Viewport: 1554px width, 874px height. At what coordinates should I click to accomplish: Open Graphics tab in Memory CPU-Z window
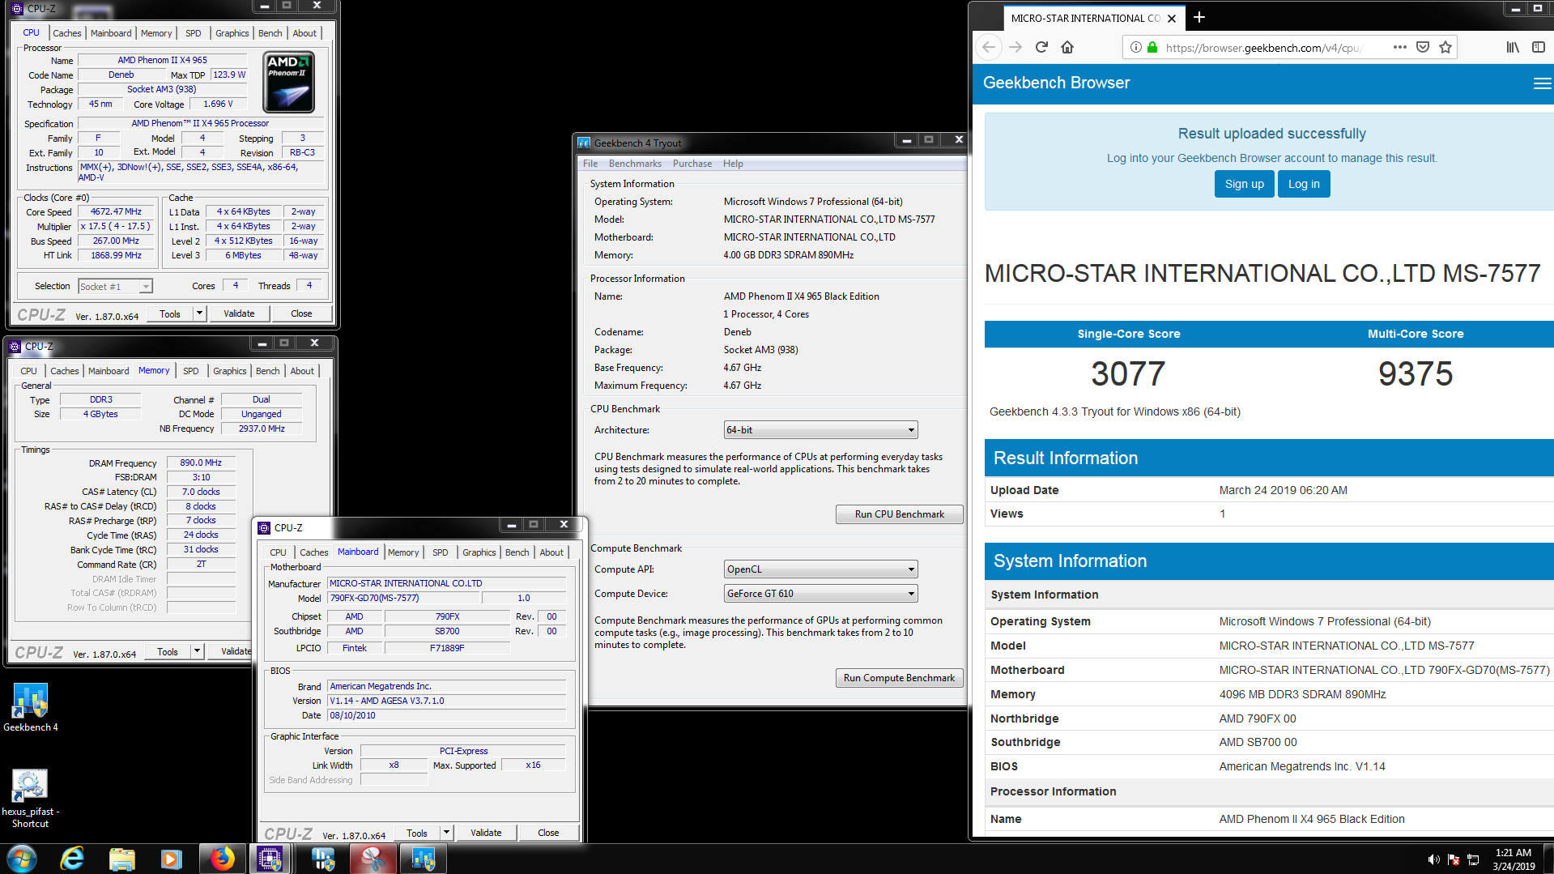(230, 371)
